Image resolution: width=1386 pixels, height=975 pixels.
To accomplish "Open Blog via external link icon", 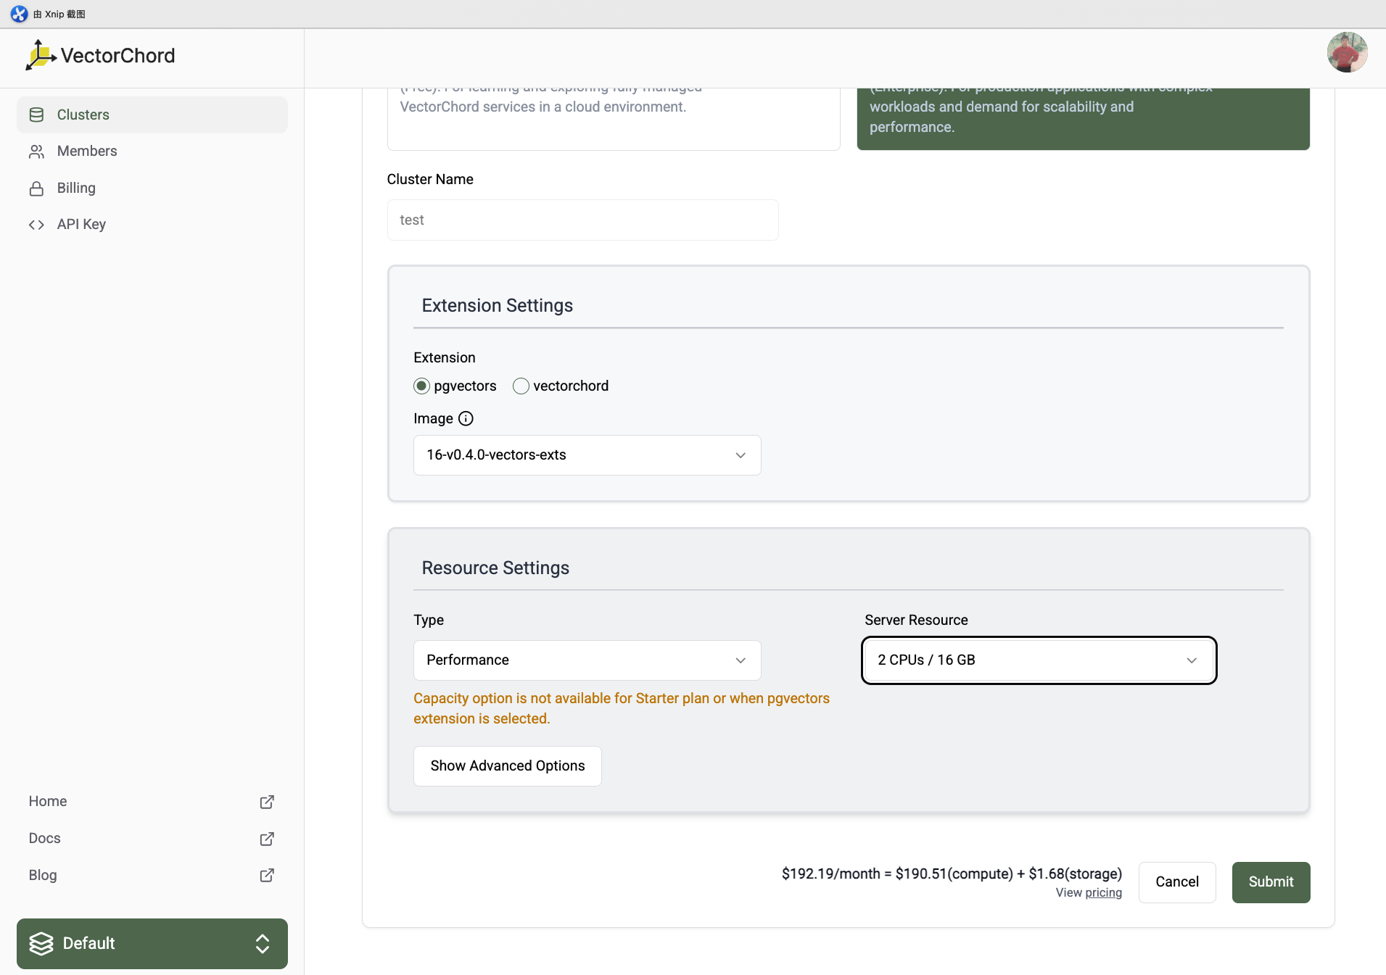I will coord(267,876).
